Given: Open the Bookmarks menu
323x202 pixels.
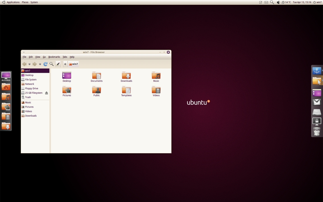Looking at the screenshot, I should click(54, 57).
